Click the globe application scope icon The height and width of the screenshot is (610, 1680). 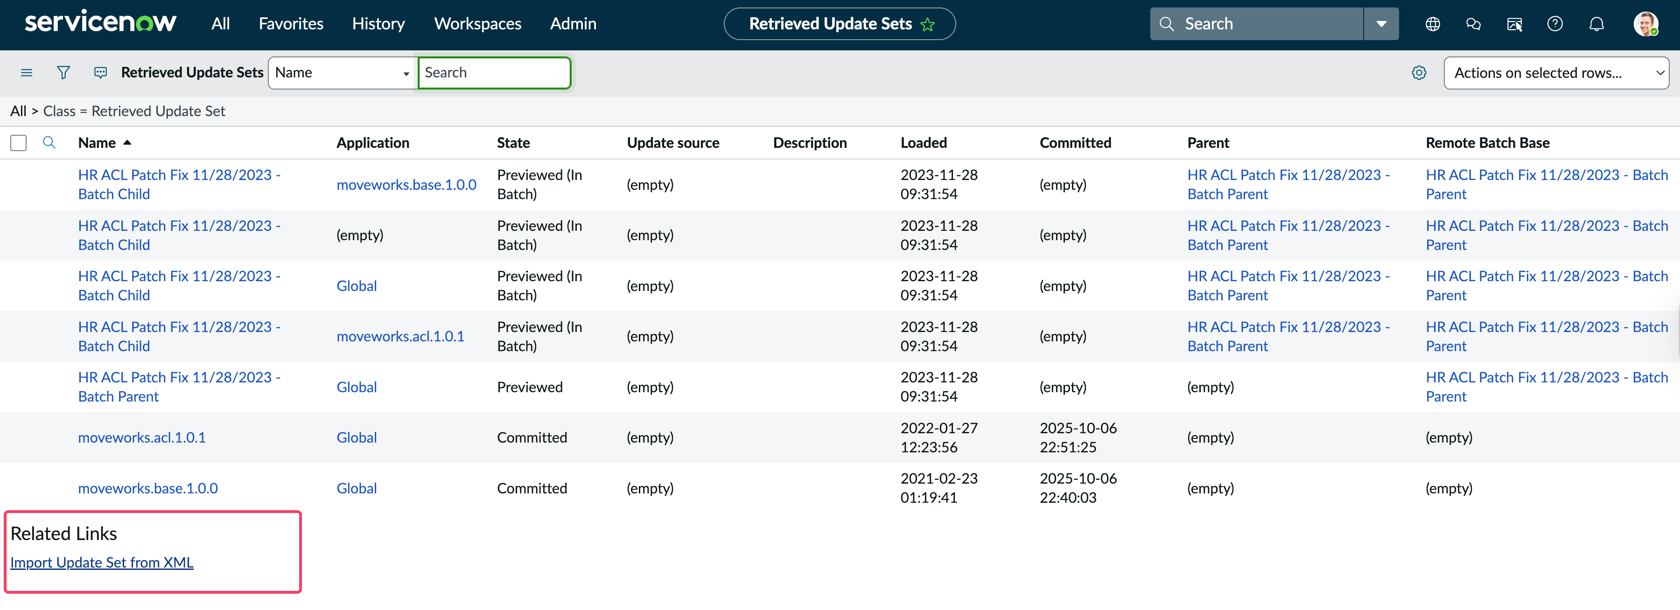(x=1432, y=24)
